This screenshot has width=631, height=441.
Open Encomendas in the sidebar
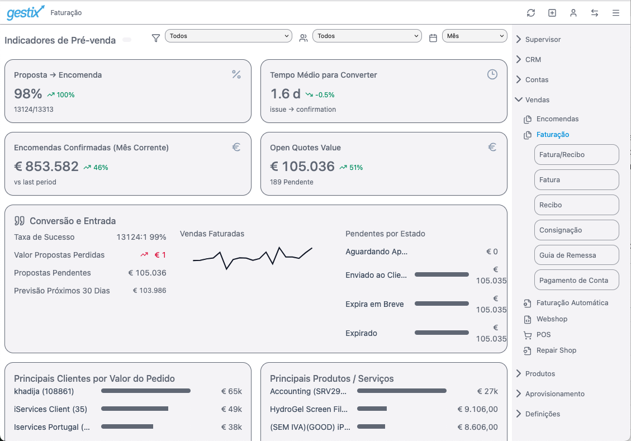(557, 119)
